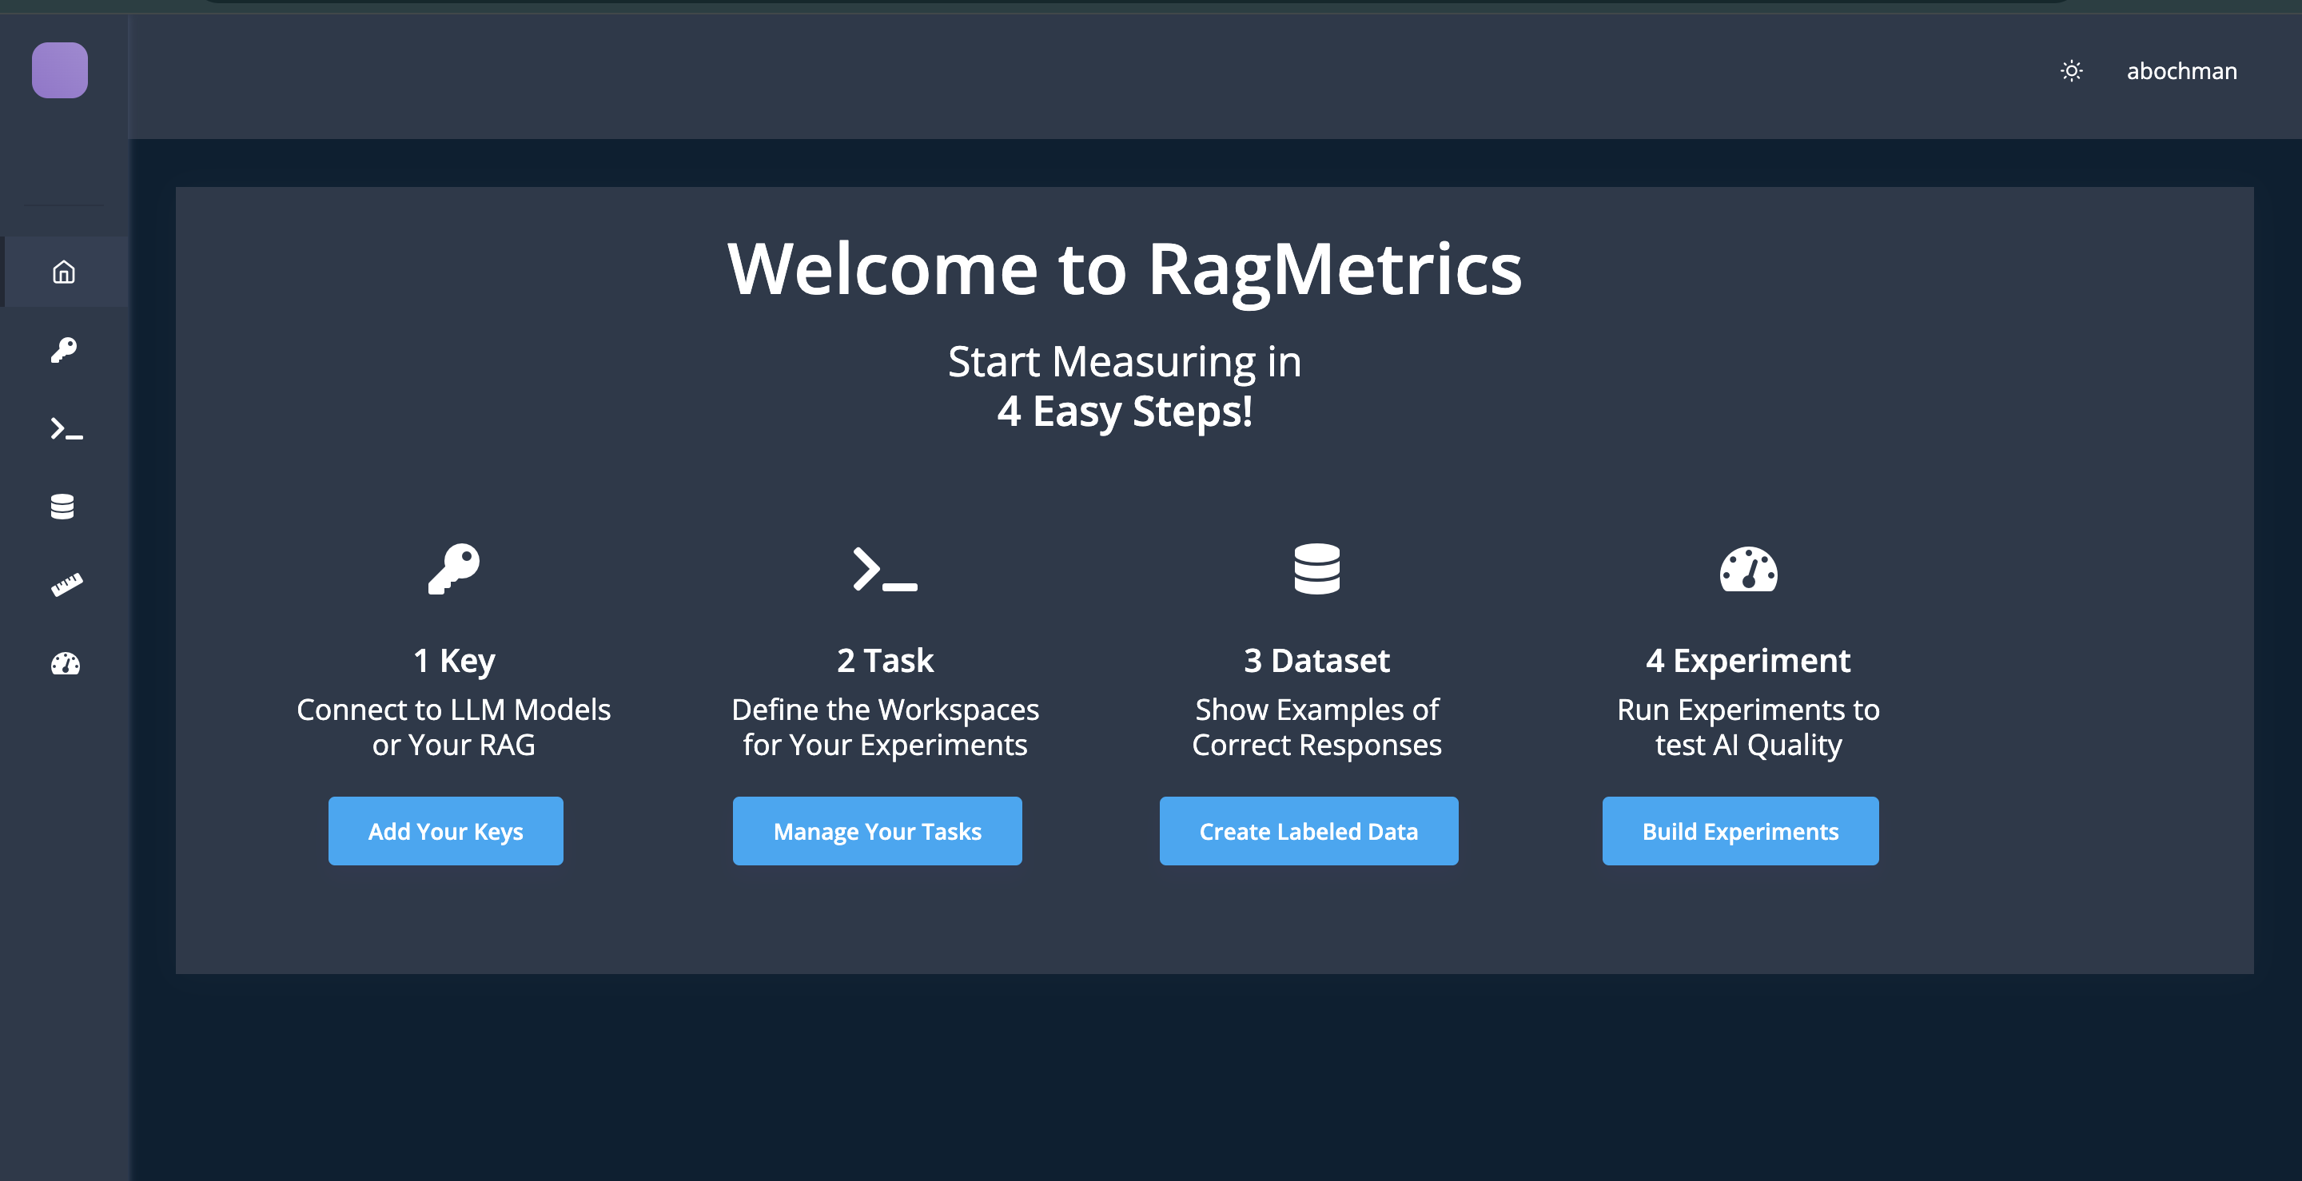Click the gauge icon above 4 Experiment
The width and height of the screenshot is (2302, 1181).
click(1749, 569)
